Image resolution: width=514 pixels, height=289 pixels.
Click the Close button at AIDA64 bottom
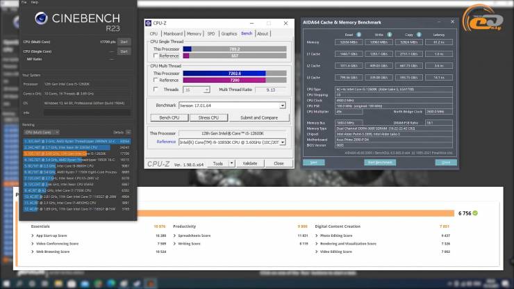(446, 163)
